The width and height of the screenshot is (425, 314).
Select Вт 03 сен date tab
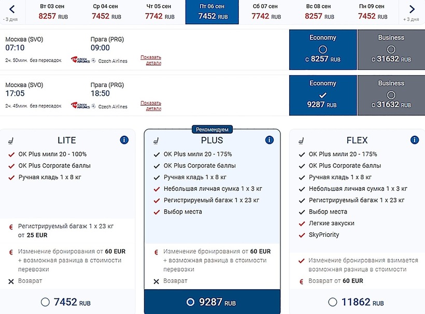pos(53,12)
